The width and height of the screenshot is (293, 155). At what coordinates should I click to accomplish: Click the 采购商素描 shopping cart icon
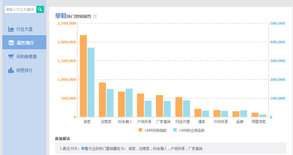11,57
